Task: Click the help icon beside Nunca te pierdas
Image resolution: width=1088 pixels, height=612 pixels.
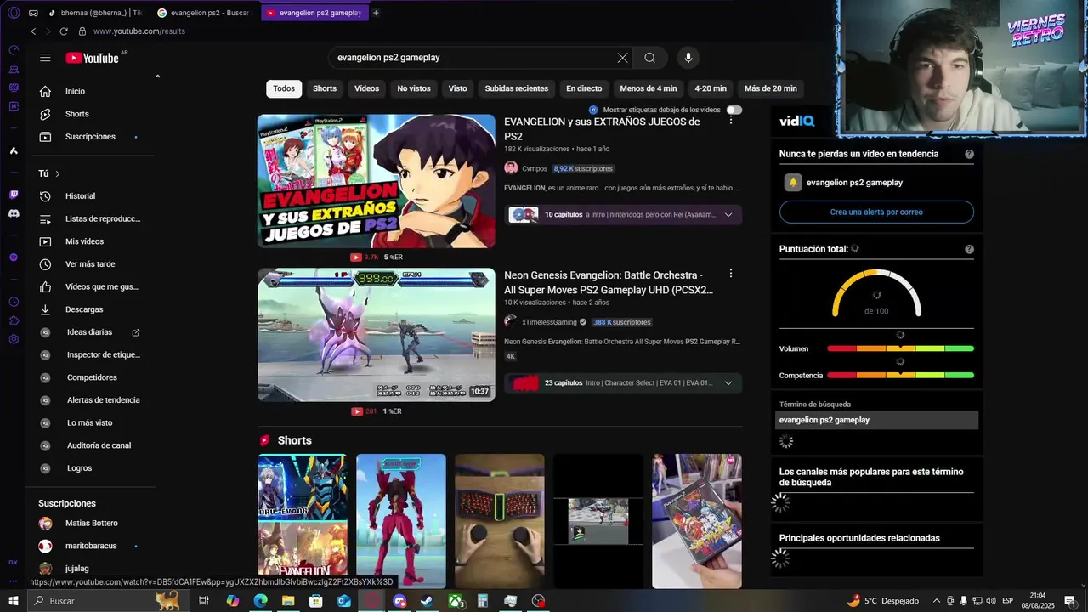Action: 969,154
